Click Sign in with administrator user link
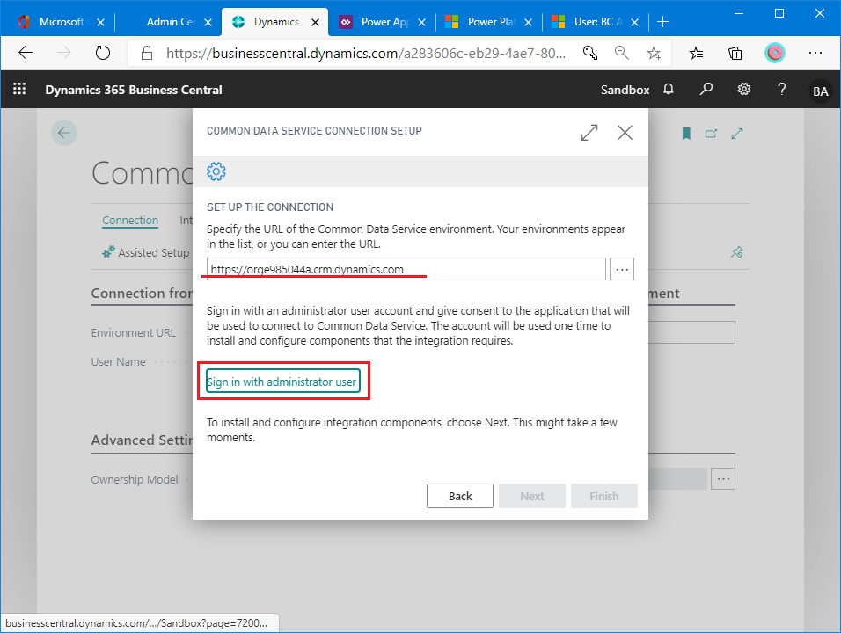Viewport: 841px width, 633px height. [x=283, y=381]
